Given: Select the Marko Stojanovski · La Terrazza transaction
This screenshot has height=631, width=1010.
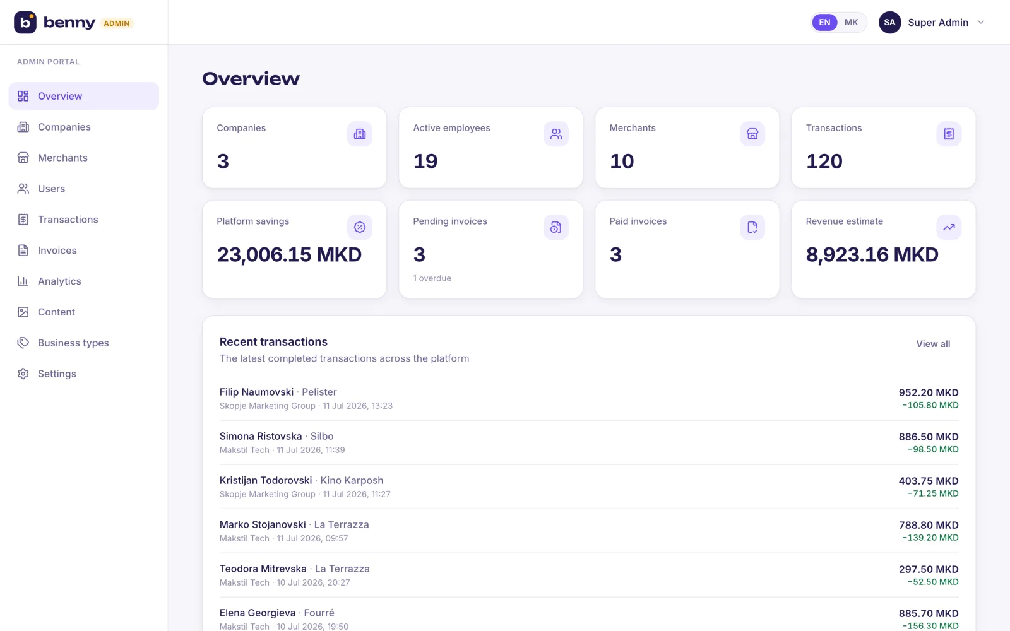Looking at the screenshot, I should click(589, 531).
